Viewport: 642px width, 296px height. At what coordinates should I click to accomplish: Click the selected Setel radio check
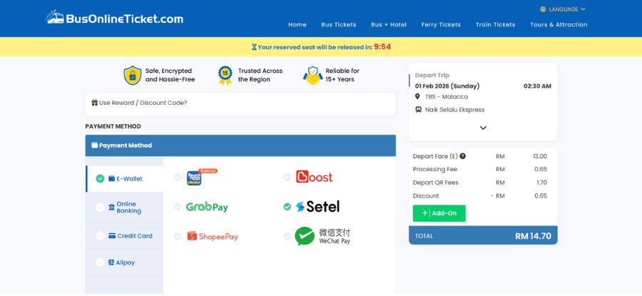point(287,207)
